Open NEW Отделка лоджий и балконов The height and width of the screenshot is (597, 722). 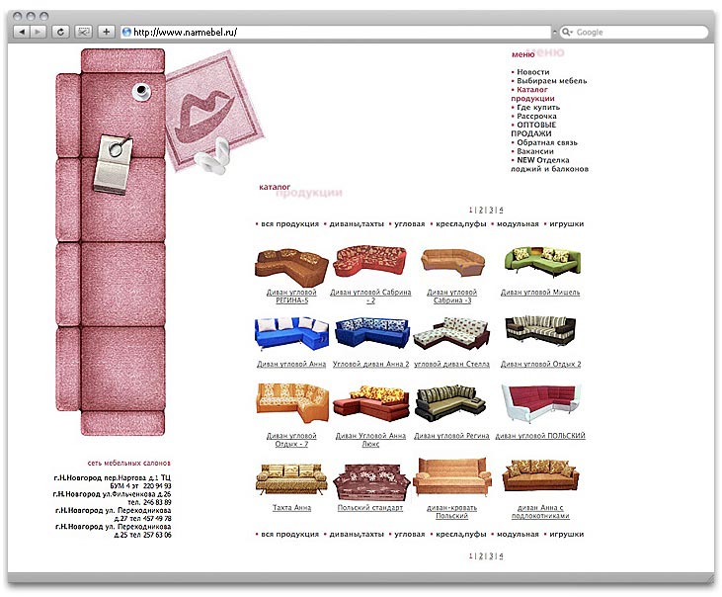tap(549, 164)
